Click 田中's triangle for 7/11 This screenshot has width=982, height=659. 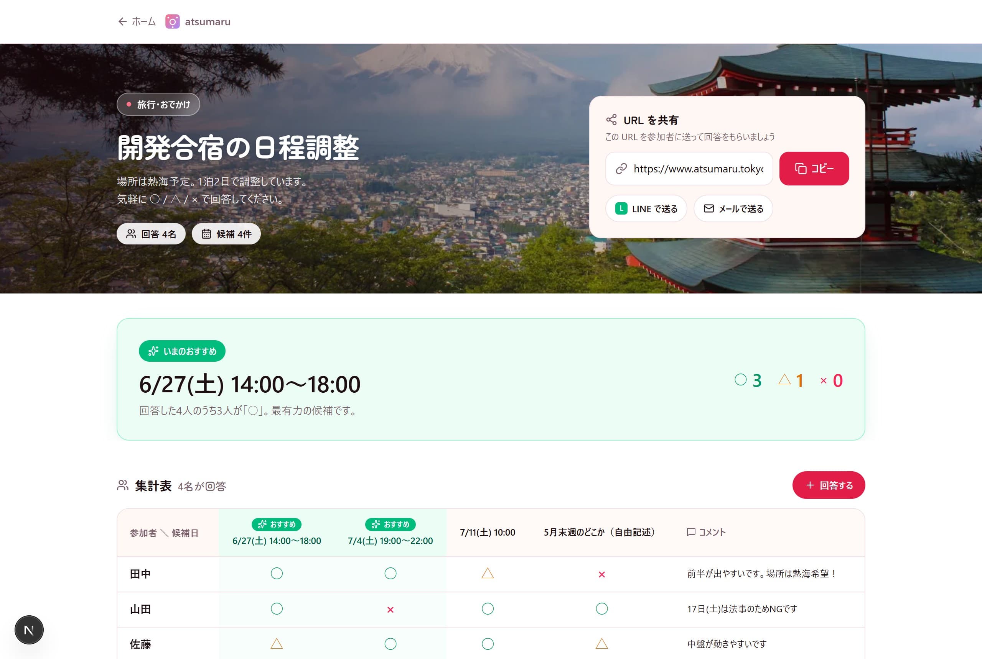pyautogui.click(x=488, y=573)
